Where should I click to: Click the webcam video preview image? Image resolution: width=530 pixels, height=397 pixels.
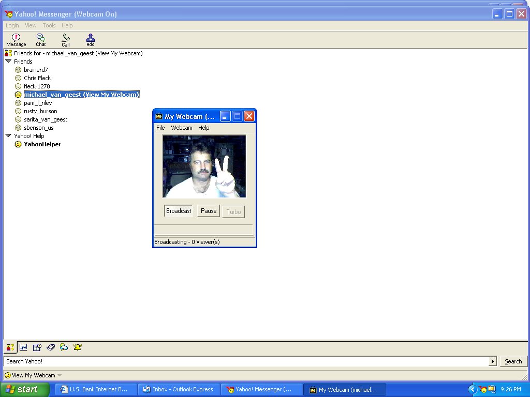click(204, 166)
